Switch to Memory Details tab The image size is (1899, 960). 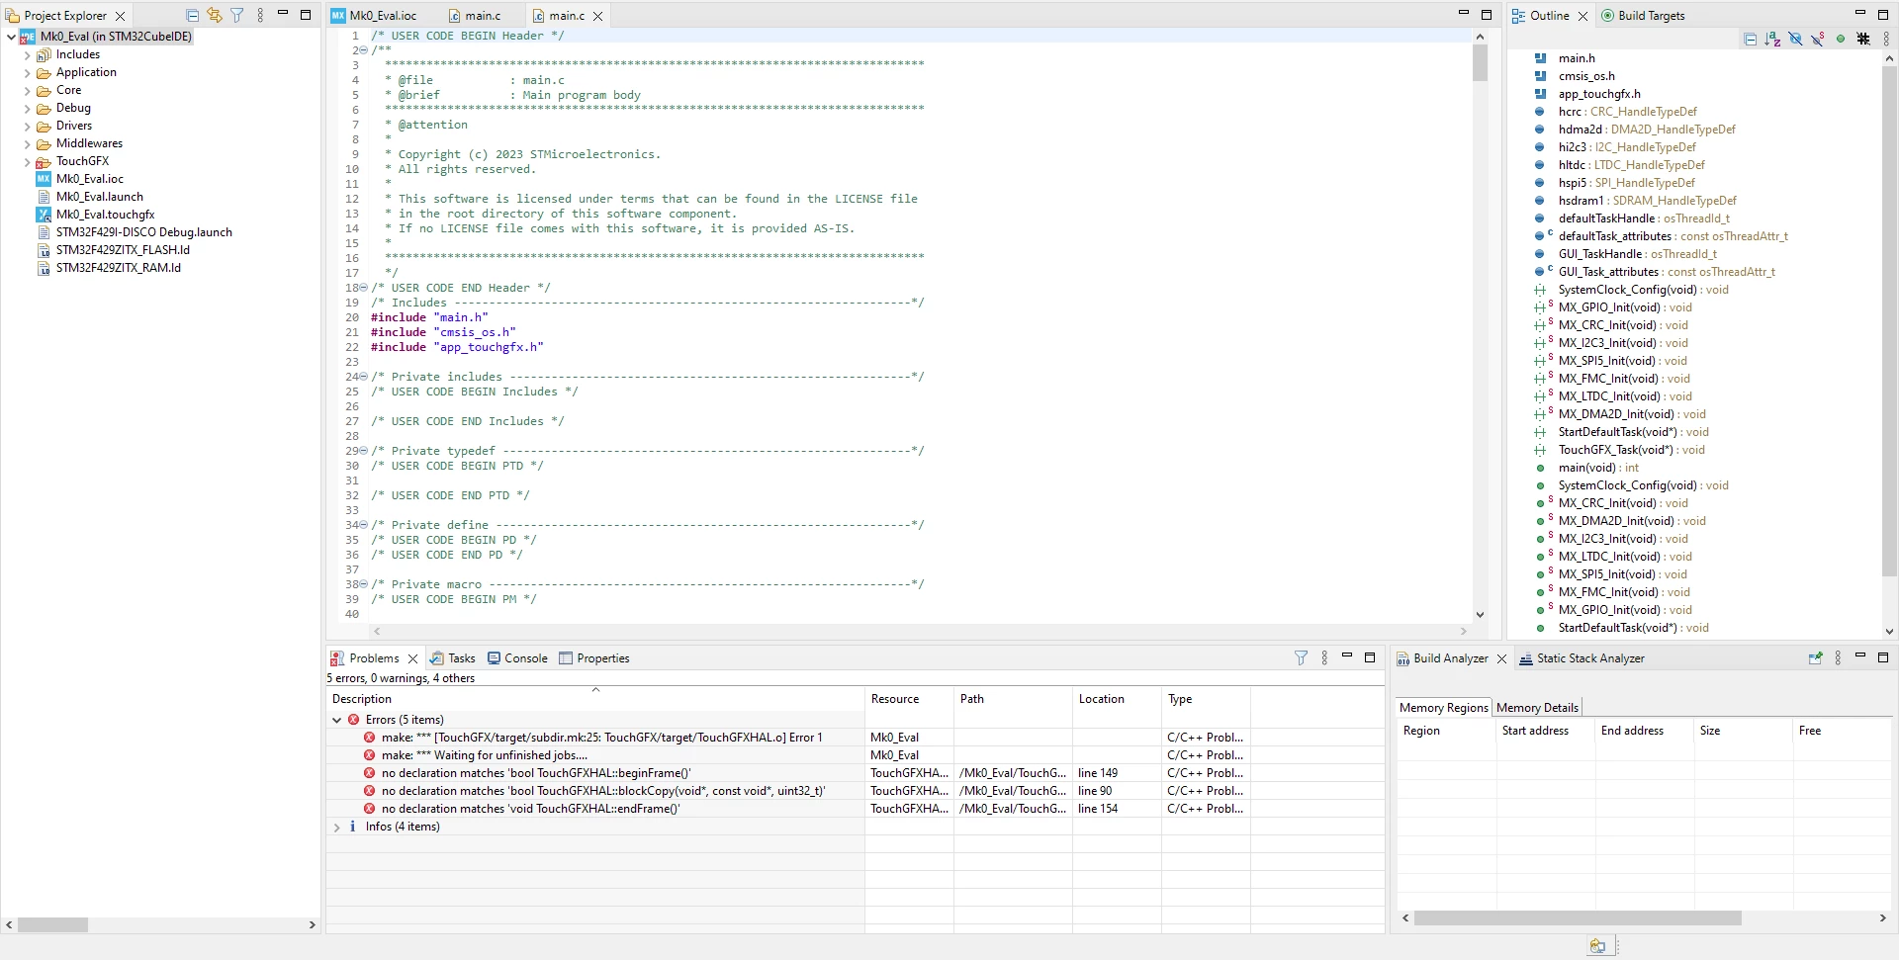[x=1537, y=708]
